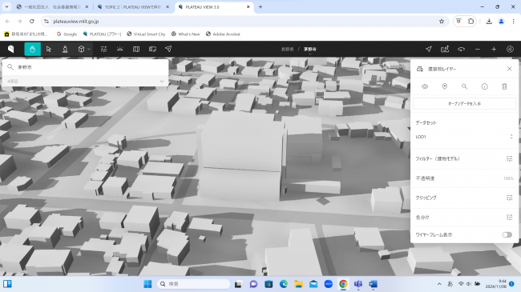The height and width of the screenshot is (292, 521).
Task: Toggle building layer visibility eye icon
Action: click(x=425, y=86)
